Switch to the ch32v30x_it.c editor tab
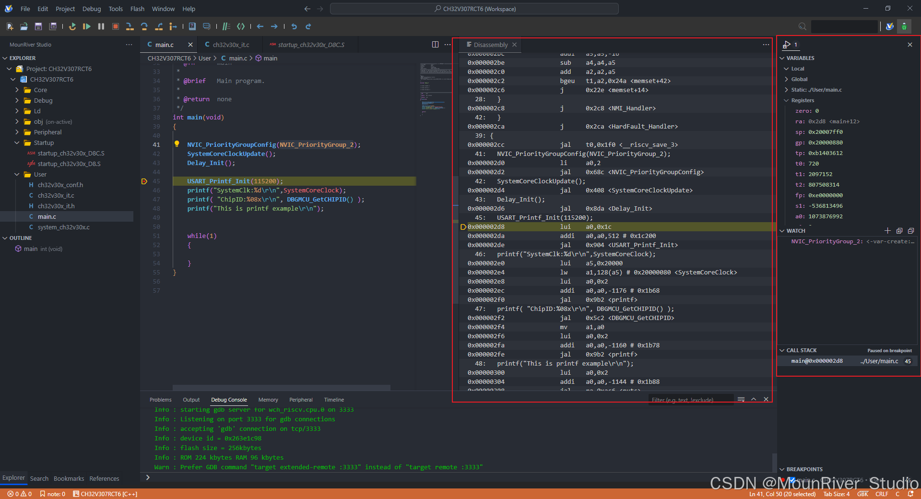This screenshot has width=921, height=499. [231, 45]
